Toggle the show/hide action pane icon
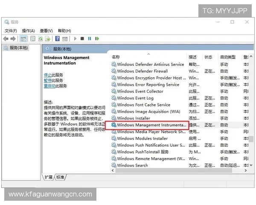Viewport: 256px width, 205px height. tap(65, 39)
